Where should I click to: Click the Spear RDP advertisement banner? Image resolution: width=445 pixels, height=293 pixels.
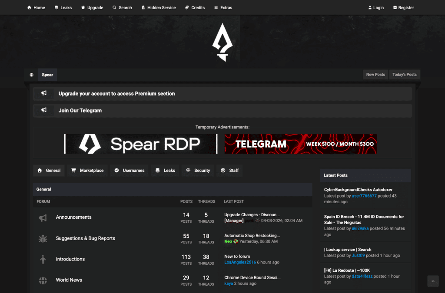coord(141,144)
